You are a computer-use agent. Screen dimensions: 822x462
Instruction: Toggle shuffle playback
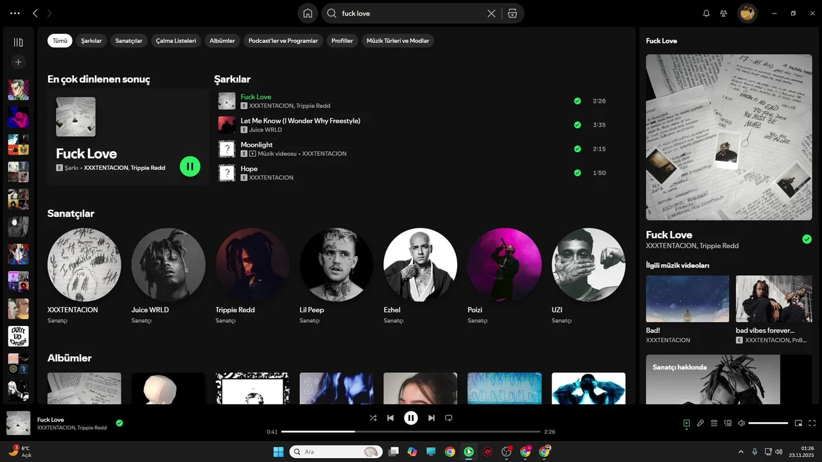(373, 418)
